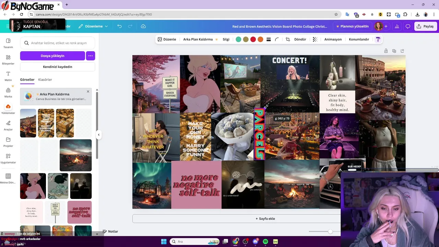Open the Projeler projects panel
The width and height of the screenshot is (439, 247).
(x=8, y=142)
